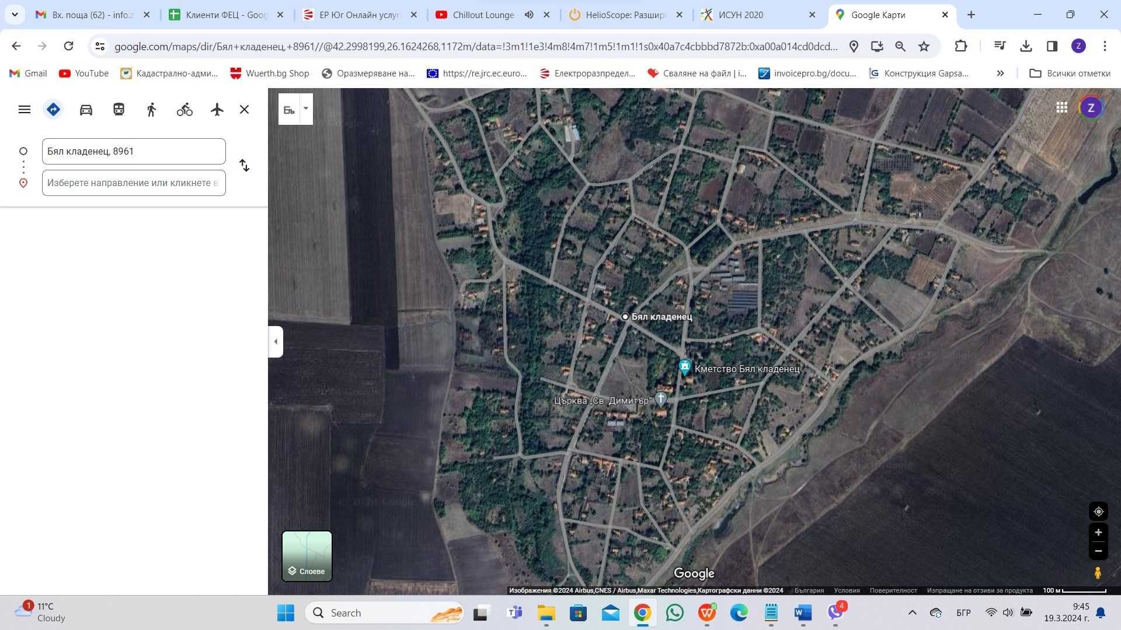
Task: Select driving travel mode icon
Action: click(x=86, y=110)
